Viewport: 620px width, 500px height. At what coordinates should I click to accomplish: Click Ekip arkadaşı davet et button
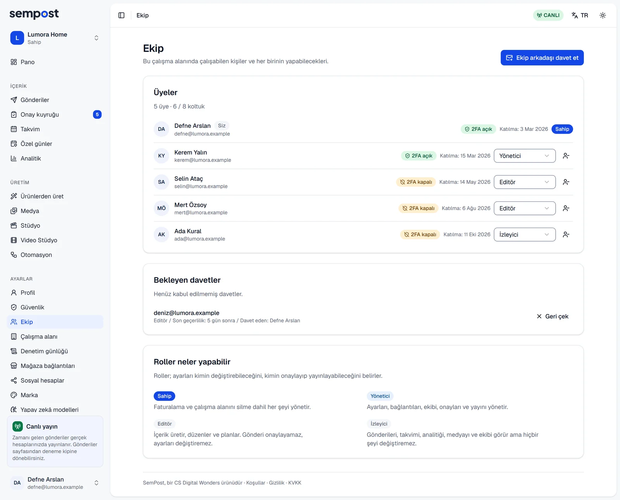click(542, 58)
